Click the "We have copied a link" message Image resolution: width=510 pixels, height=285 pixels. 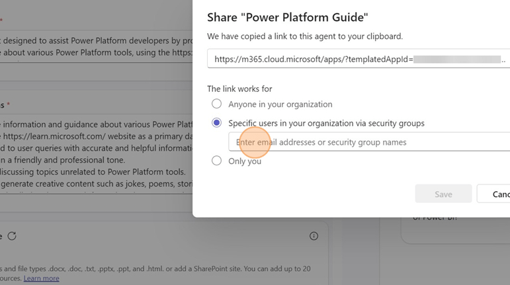tap(305, 36)
